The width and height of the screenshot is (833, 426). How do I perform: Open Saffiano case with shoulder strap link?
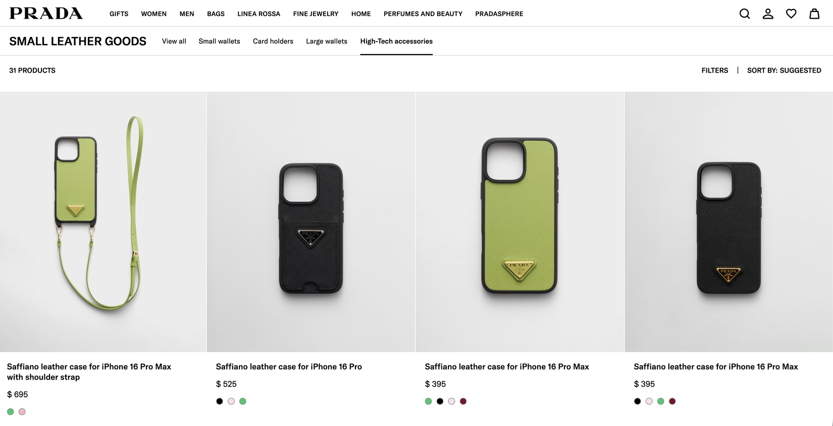tap(89, 372)
